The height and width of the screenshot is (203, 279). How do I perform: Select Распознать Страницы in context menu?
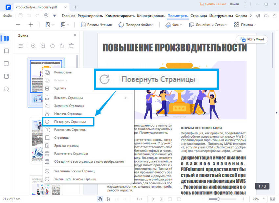(89, 130)
